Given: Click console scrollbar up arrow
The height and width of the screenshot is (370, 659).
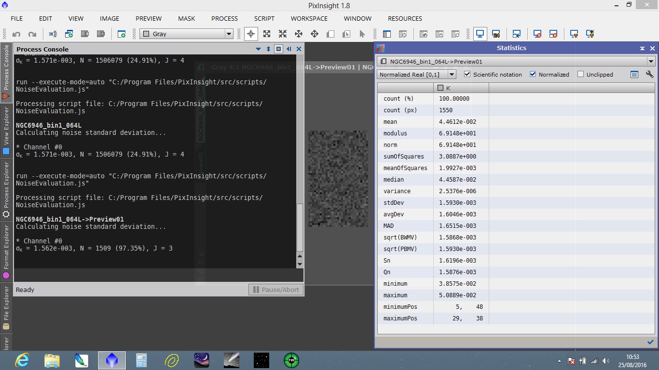Looking at the screenshot, I should tap(300, 256).
